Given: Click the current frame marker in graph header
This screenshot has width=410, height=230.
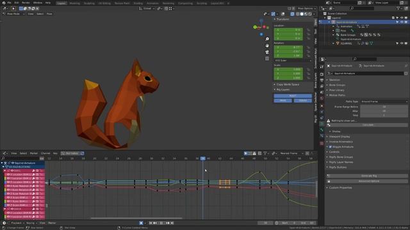Looking at the screenshot, I should [202, 158].
